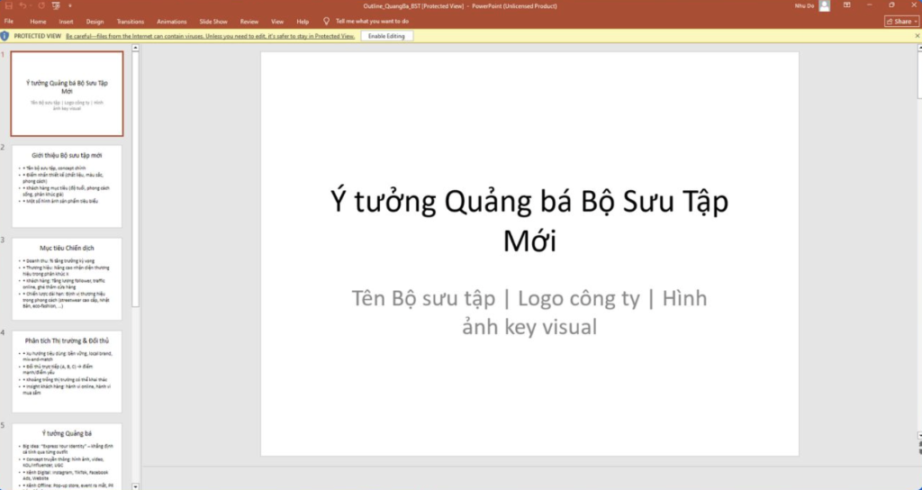The image size is (922, 490).
Task: Open the user account avatar
Action: 824,5
